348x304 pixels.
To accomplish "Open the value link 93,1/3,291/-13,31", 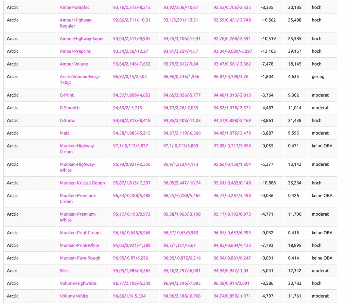I will pos(181,20).
